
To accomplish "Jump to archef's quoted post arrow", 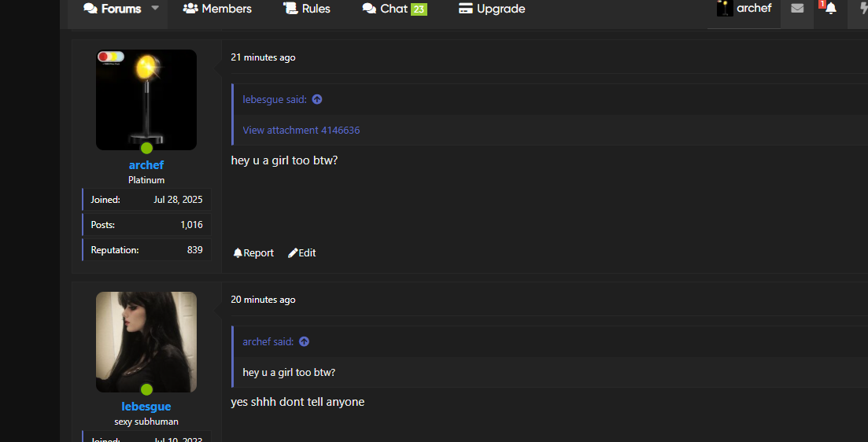I will [304, 342].
